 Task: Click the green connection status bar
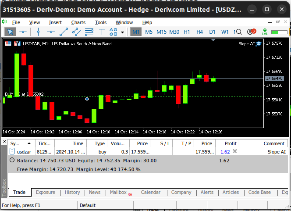(x=279, y=32)
